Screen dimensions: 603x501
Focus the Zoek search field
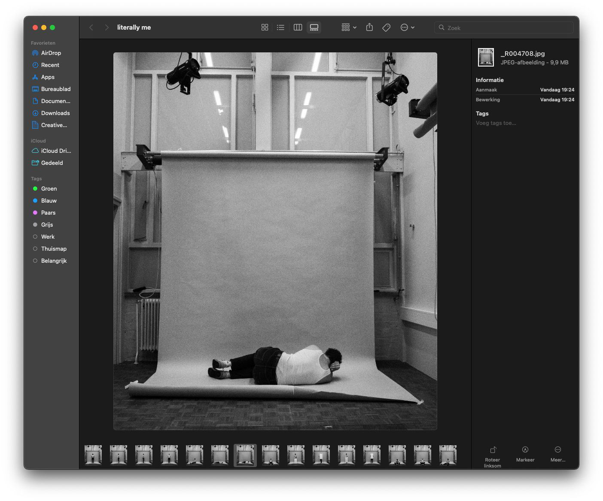pyautogui.click(x=504, y=27)
